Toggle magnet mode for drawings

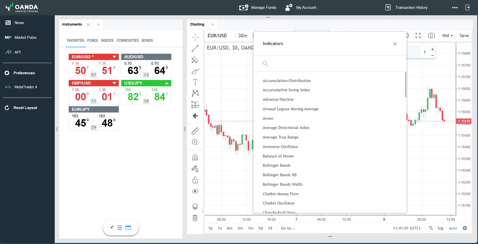(x=195, y=157)
